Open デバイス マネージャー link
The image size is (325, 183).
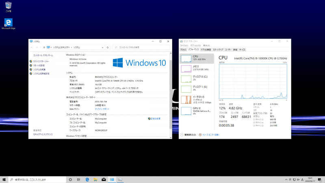(41, 61)
